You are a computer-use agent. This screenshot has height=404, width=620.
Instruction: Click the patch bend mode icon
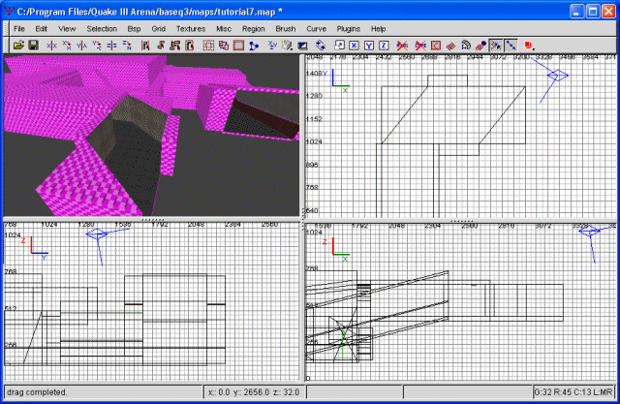pyautogui.click(x=466, y=46)
